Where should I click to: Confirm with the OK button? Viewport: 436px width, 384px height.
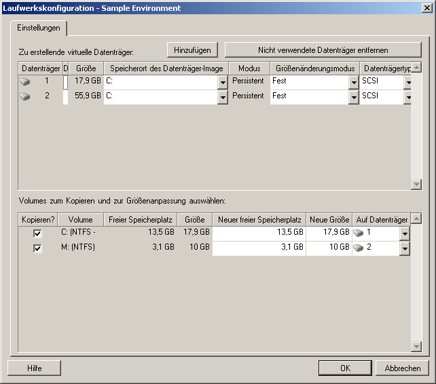(345, 368)
